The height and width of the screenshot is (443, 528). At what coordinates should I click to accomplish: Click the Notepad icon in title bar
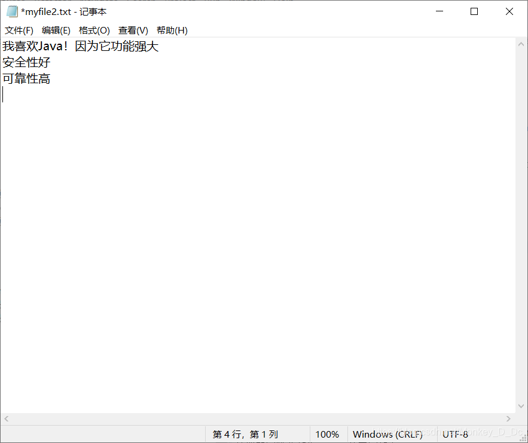pyautogui.click(x=12, y=11)
